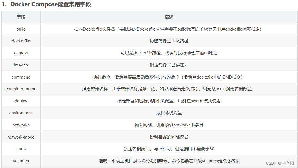Click the description about swarm模式 for deploy
The image size is (298, 168).
(x=169, y=101)
